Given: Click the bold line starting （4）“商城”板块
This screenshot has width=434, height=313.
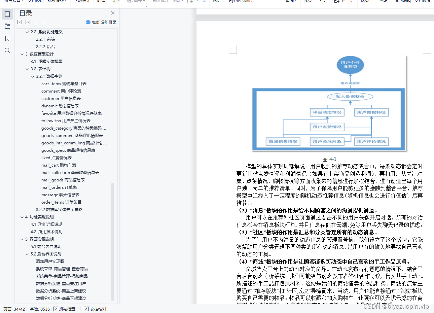Looking at the screenshot, I should point(324,262).
